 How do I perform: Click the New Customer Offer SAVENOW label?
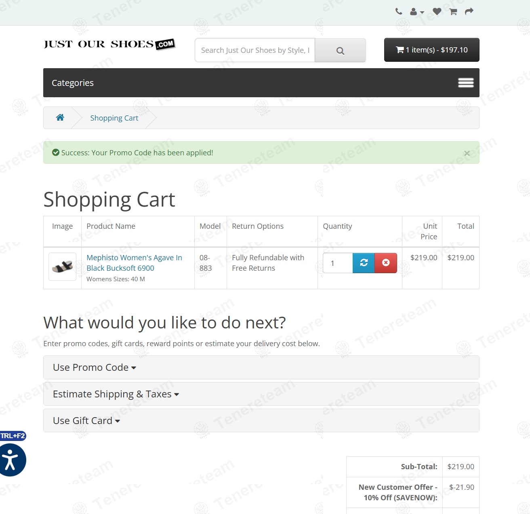coord(398,493)
